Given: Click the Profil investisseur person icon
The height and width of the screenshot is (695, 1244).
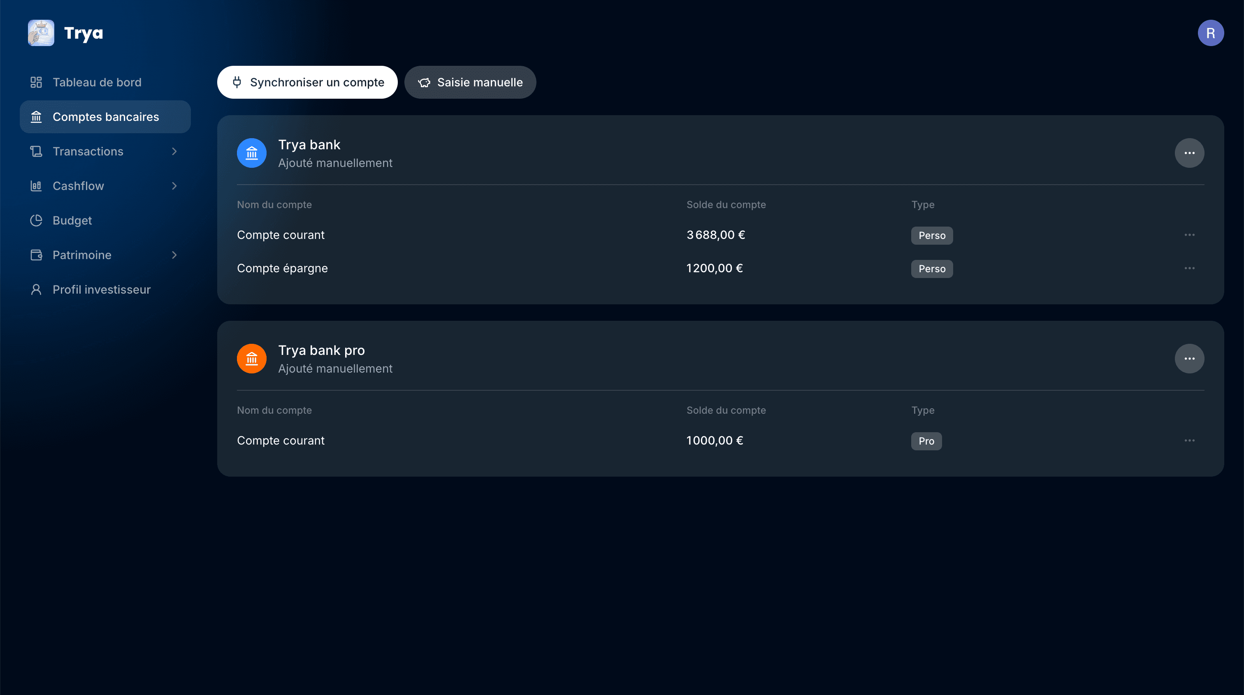Looking at the screenshot, I should pos(36,290).
